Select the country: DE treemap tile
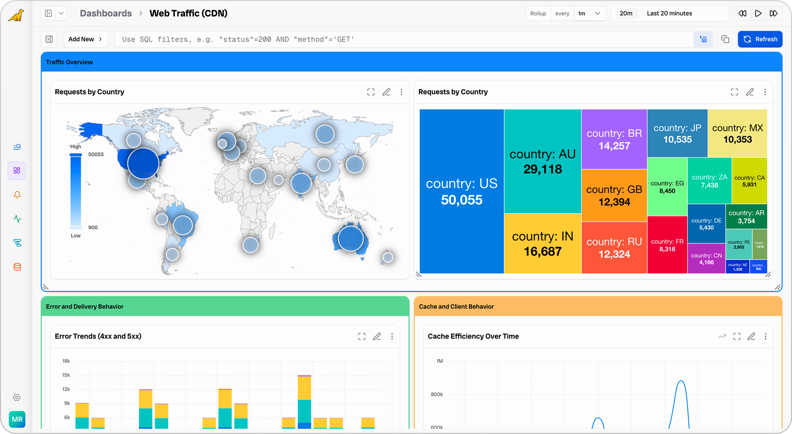Screen dimensions: 792x434 [x=706, y=224]
